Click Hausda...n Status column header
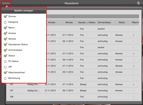 coord(87,22)
